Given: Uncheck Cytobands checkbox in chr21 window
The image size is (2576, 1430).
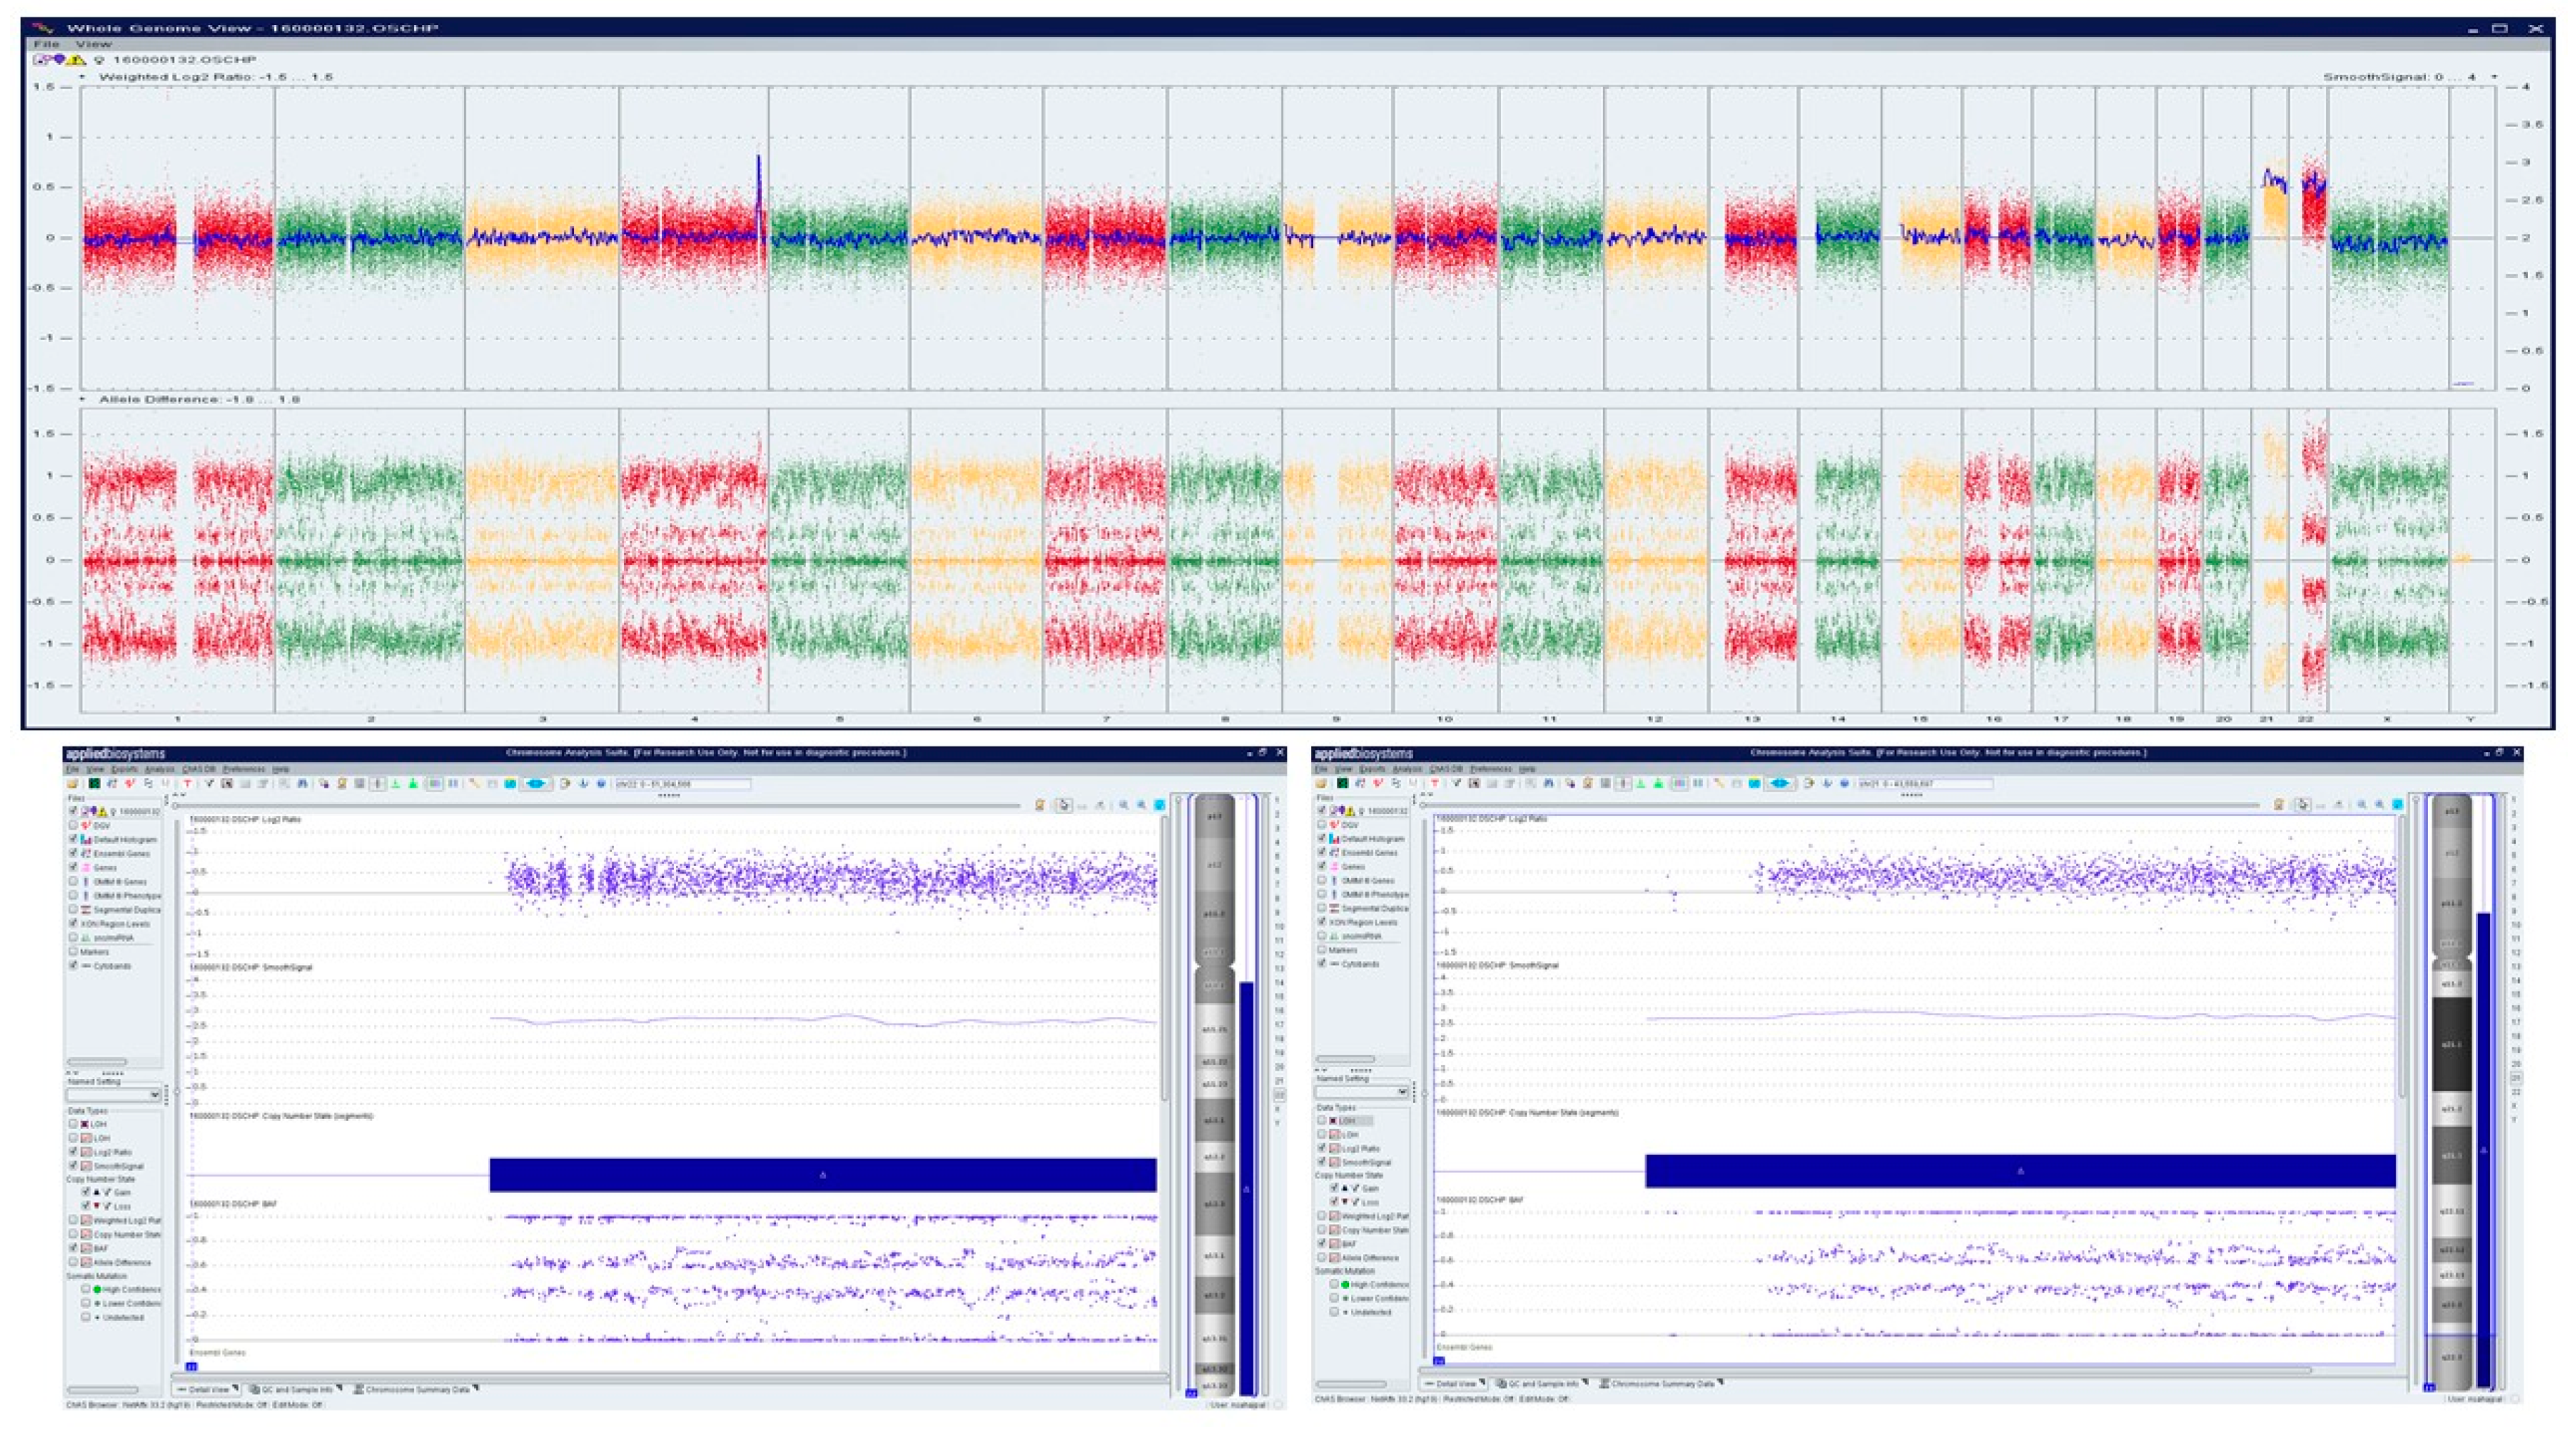Looking at the screenshot, I should click(1322, 964).
